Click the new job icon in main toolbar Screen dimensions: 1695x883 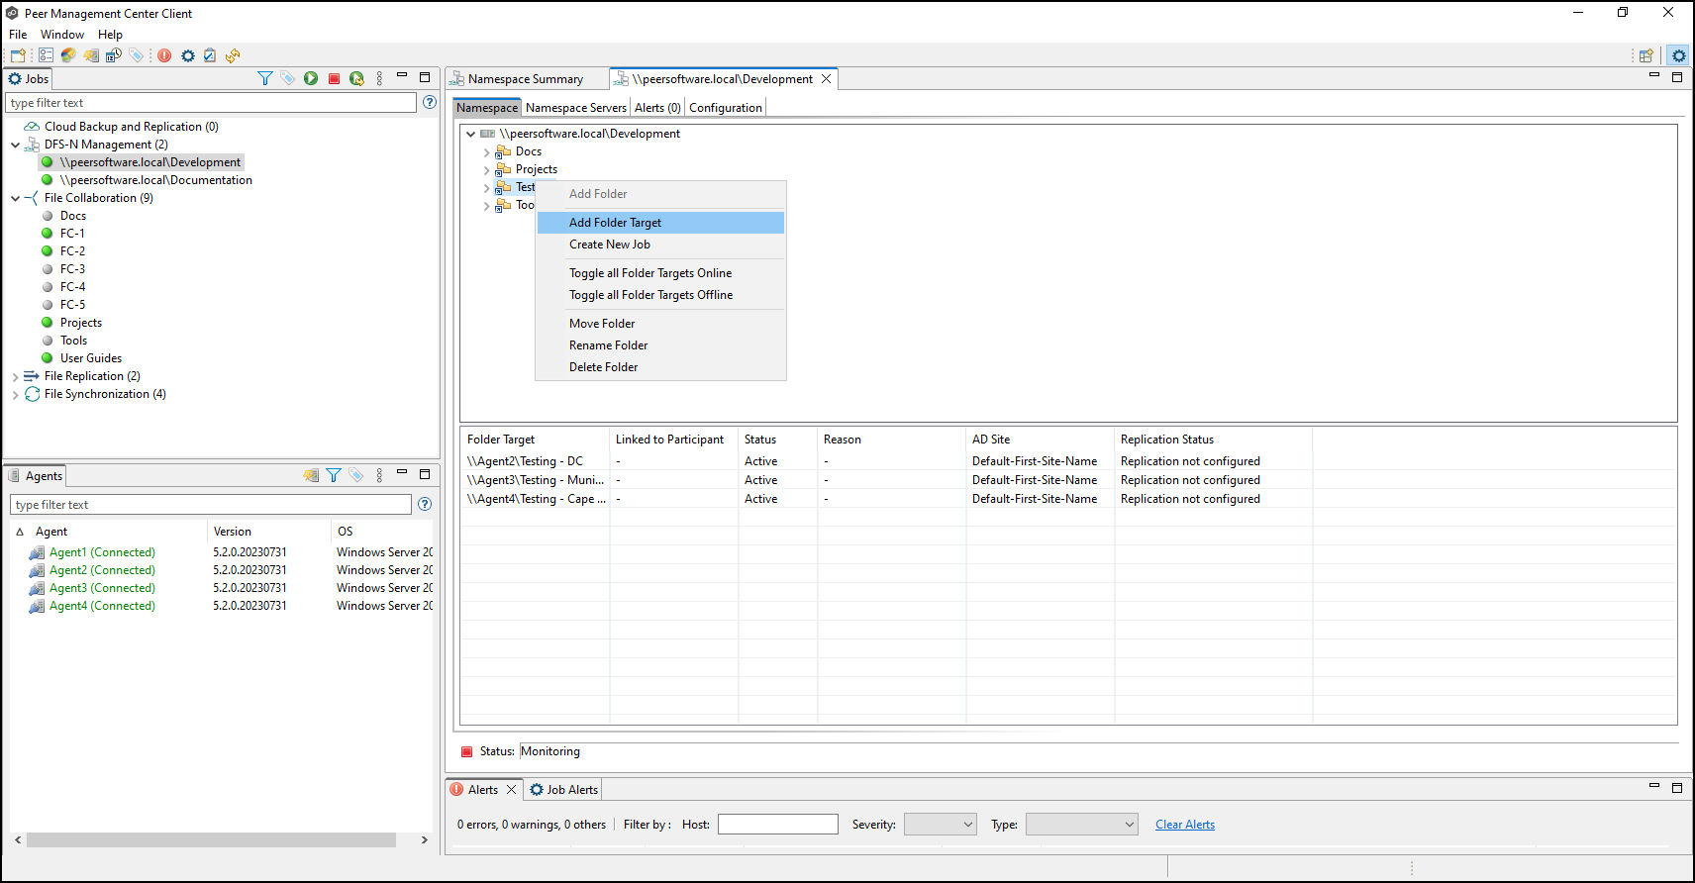tap(18, 55)
